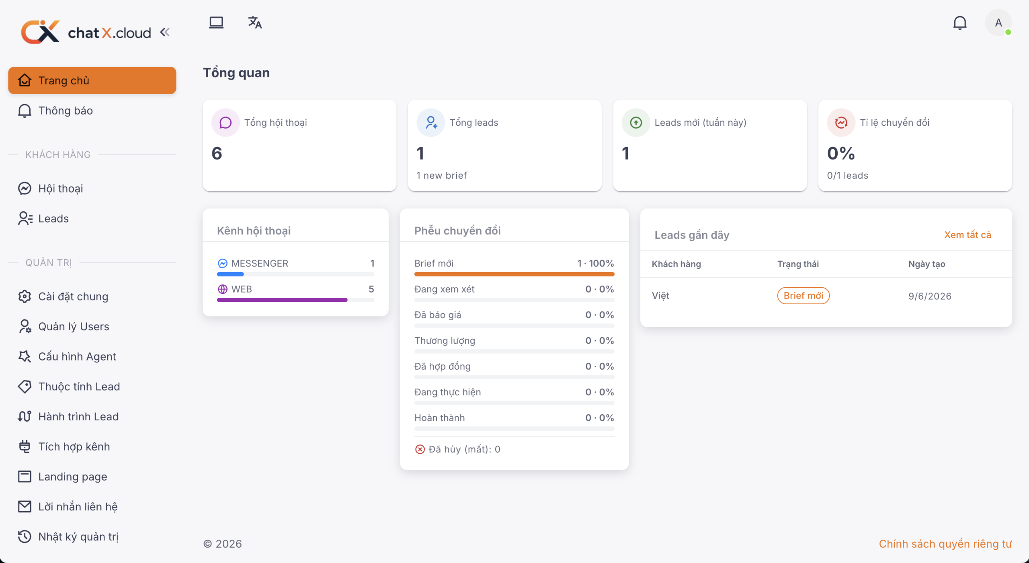Viewport: 1029px width, 563px height.
Task: Click the user-gear icon beside Quản lý Users
Action: coord(25,326)
